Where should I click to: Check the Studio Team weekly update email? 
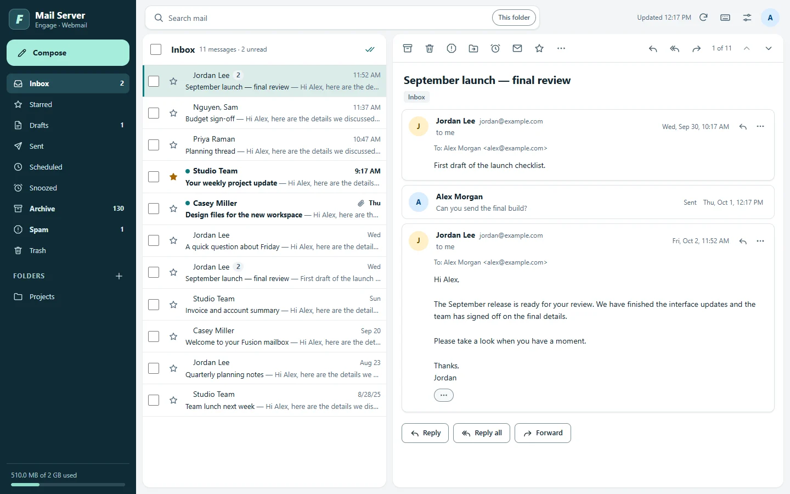pos(154,177)
